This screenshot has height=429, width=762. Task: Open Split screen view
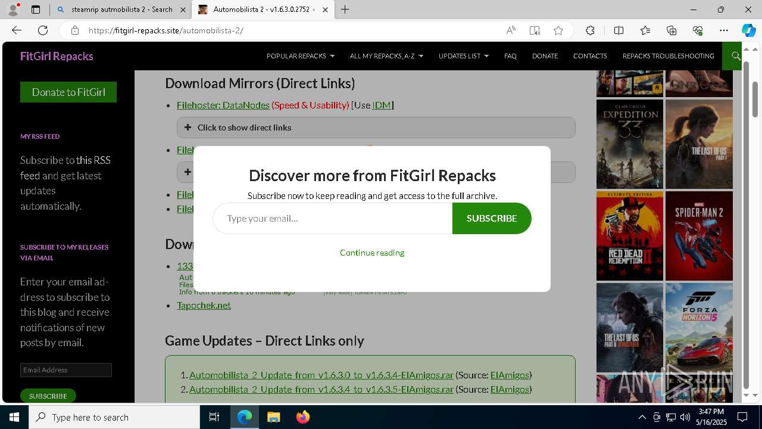point(619,30)
